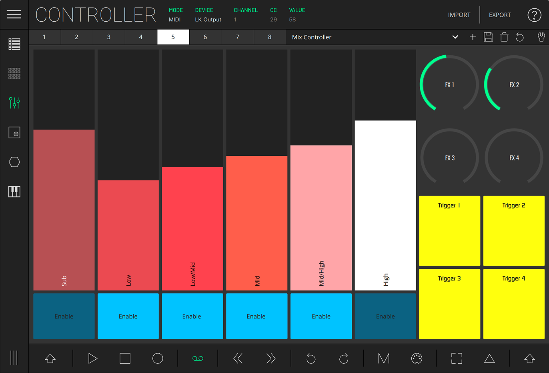This screenshot has width=549, height=373.
Task: Open the piano keyboard view
Action: pyautogui.click(x=14, y=192)
